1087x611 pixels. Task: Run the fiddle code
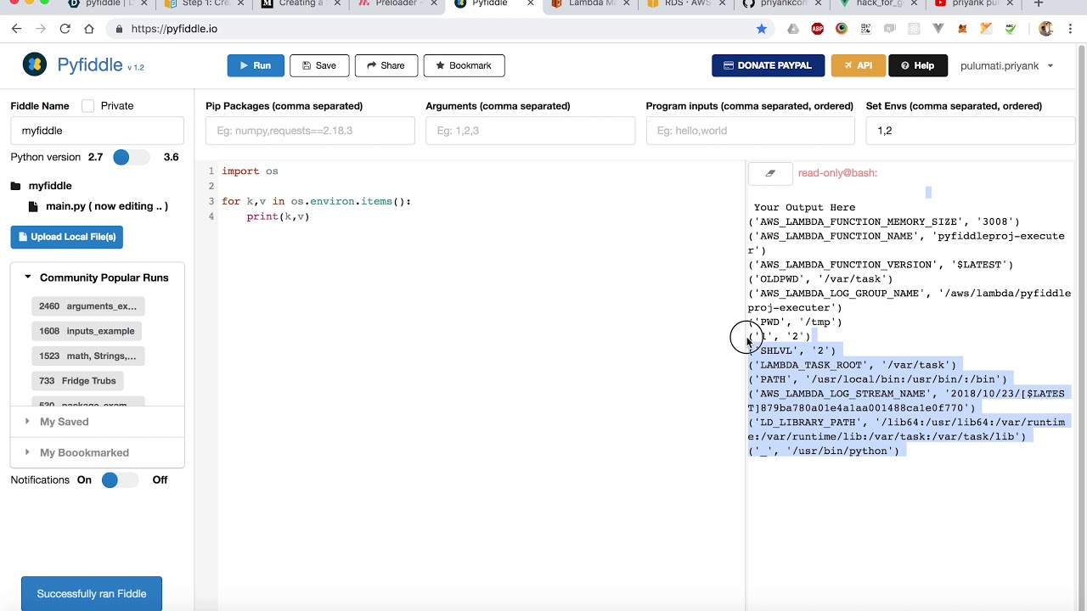pyautogui.click(x=256, y=65)
